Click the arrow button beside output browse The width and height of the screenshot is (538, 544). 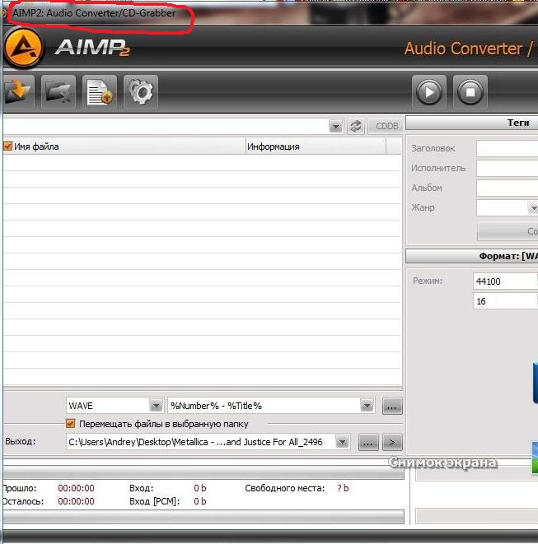click(392, 442)
